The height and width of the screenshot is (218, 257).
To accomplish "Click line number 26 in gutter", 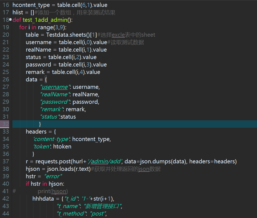I will tap(6, 79).
